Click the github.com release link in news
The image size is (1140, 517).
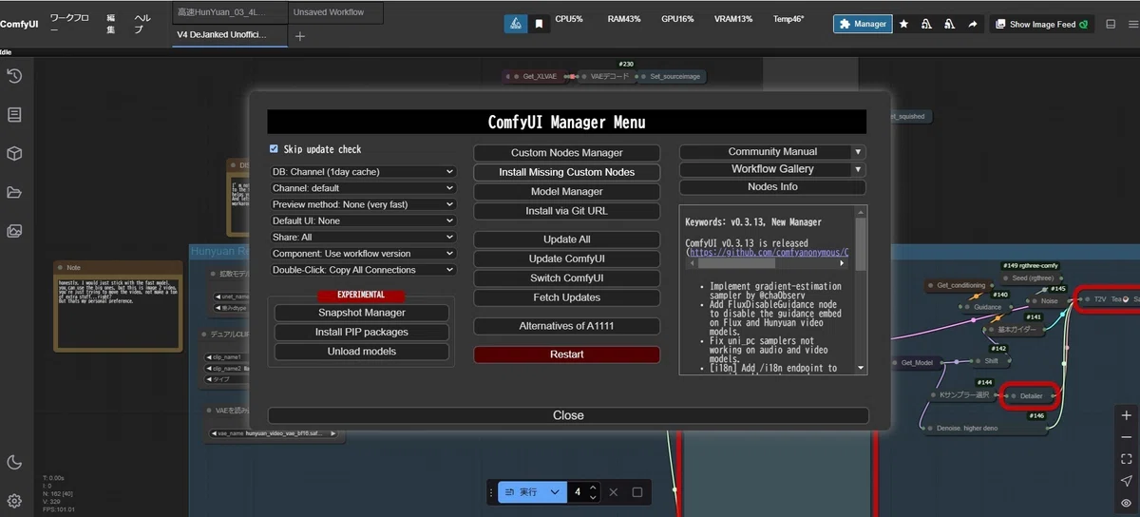[769, 253]
